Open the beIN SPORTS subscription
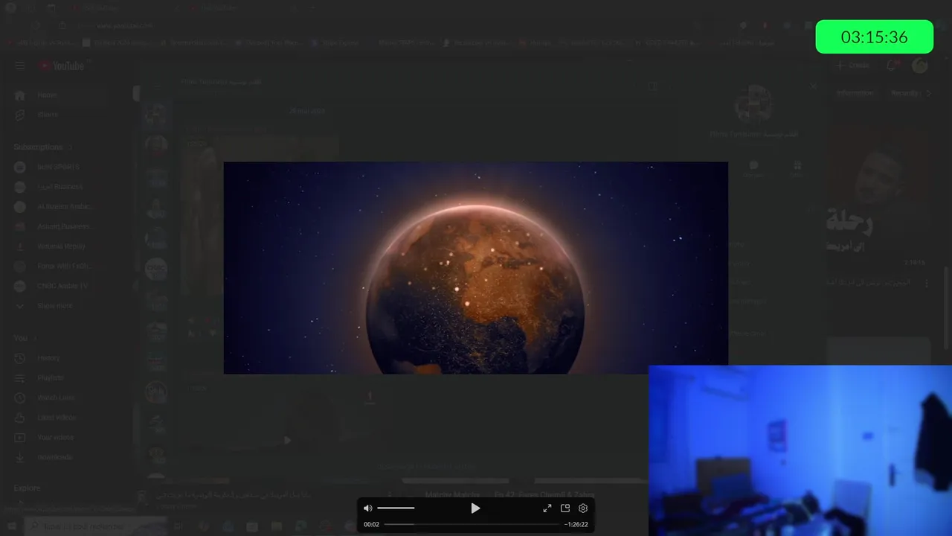 click(x=58, y=167)
